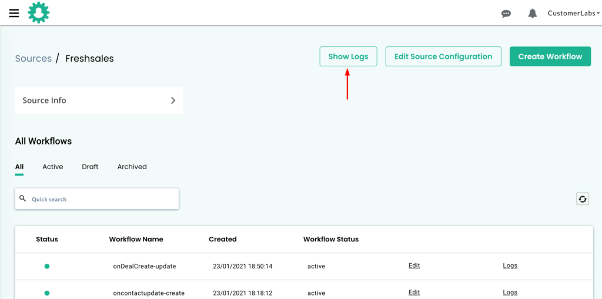Click active status of oncontactupdate-create
The height and width of the screenshot is (299, 602).
[316, 293]
